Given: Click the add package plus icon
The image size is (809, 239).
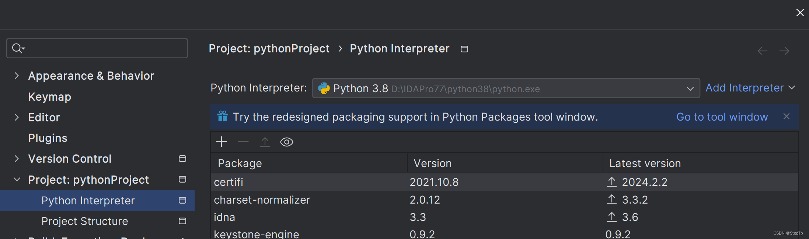Looking at the screenshot, I should tap(222, 142).
